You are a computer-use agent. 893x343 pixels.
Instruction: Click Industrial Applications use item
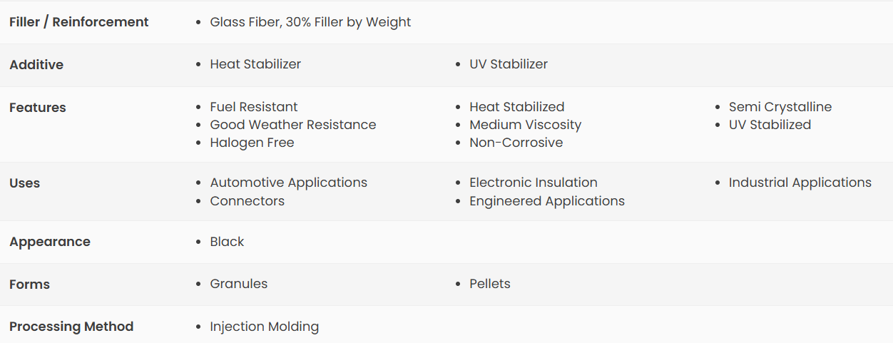click(x=800, y=183)
